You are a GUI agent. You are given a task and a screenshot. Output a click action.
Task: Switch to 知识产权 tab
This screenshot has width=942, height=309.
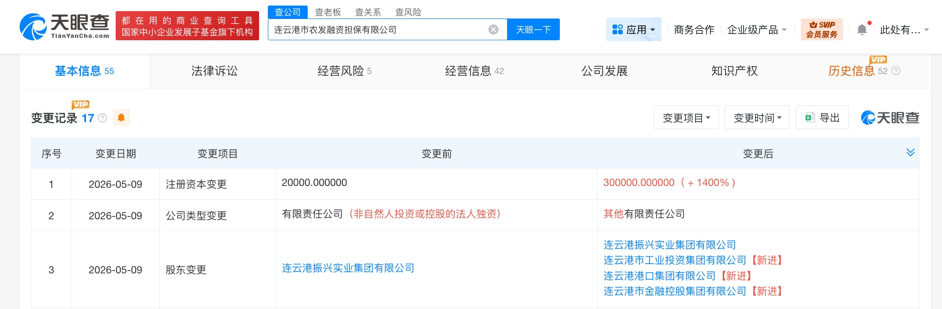click(x=734, y=71)
